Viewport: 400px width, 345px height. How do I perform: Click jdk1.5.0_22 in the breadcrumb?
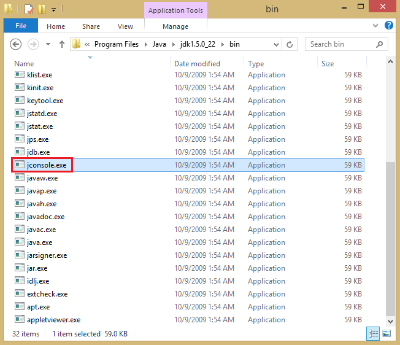coord(198,44)
